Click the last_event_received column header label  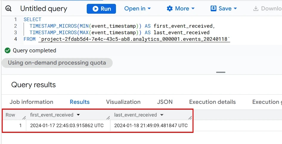[135, 115]
